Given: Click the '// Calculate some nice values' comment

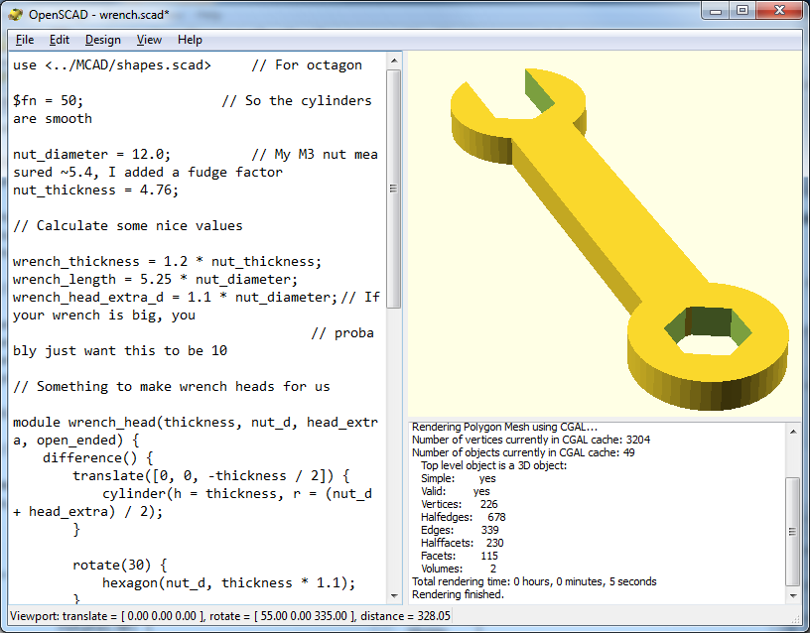Looking at the screenshot, I should coord(128,225).
